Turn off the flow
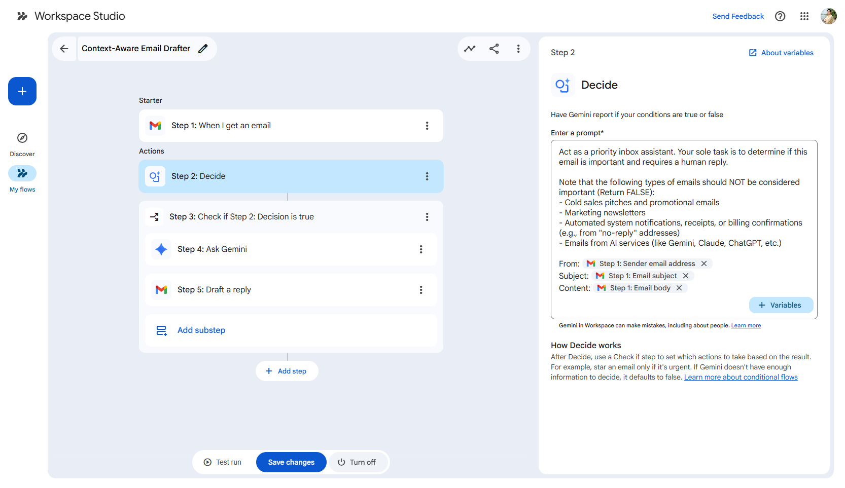Screen dimensions: 845x488 coord(357,462)
